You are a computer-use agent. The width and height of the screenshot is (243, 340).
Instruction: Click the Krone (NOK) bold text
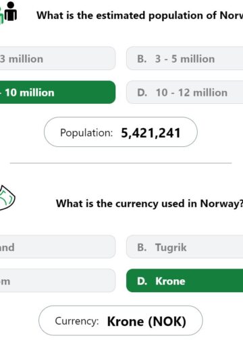tap(146, 321)
